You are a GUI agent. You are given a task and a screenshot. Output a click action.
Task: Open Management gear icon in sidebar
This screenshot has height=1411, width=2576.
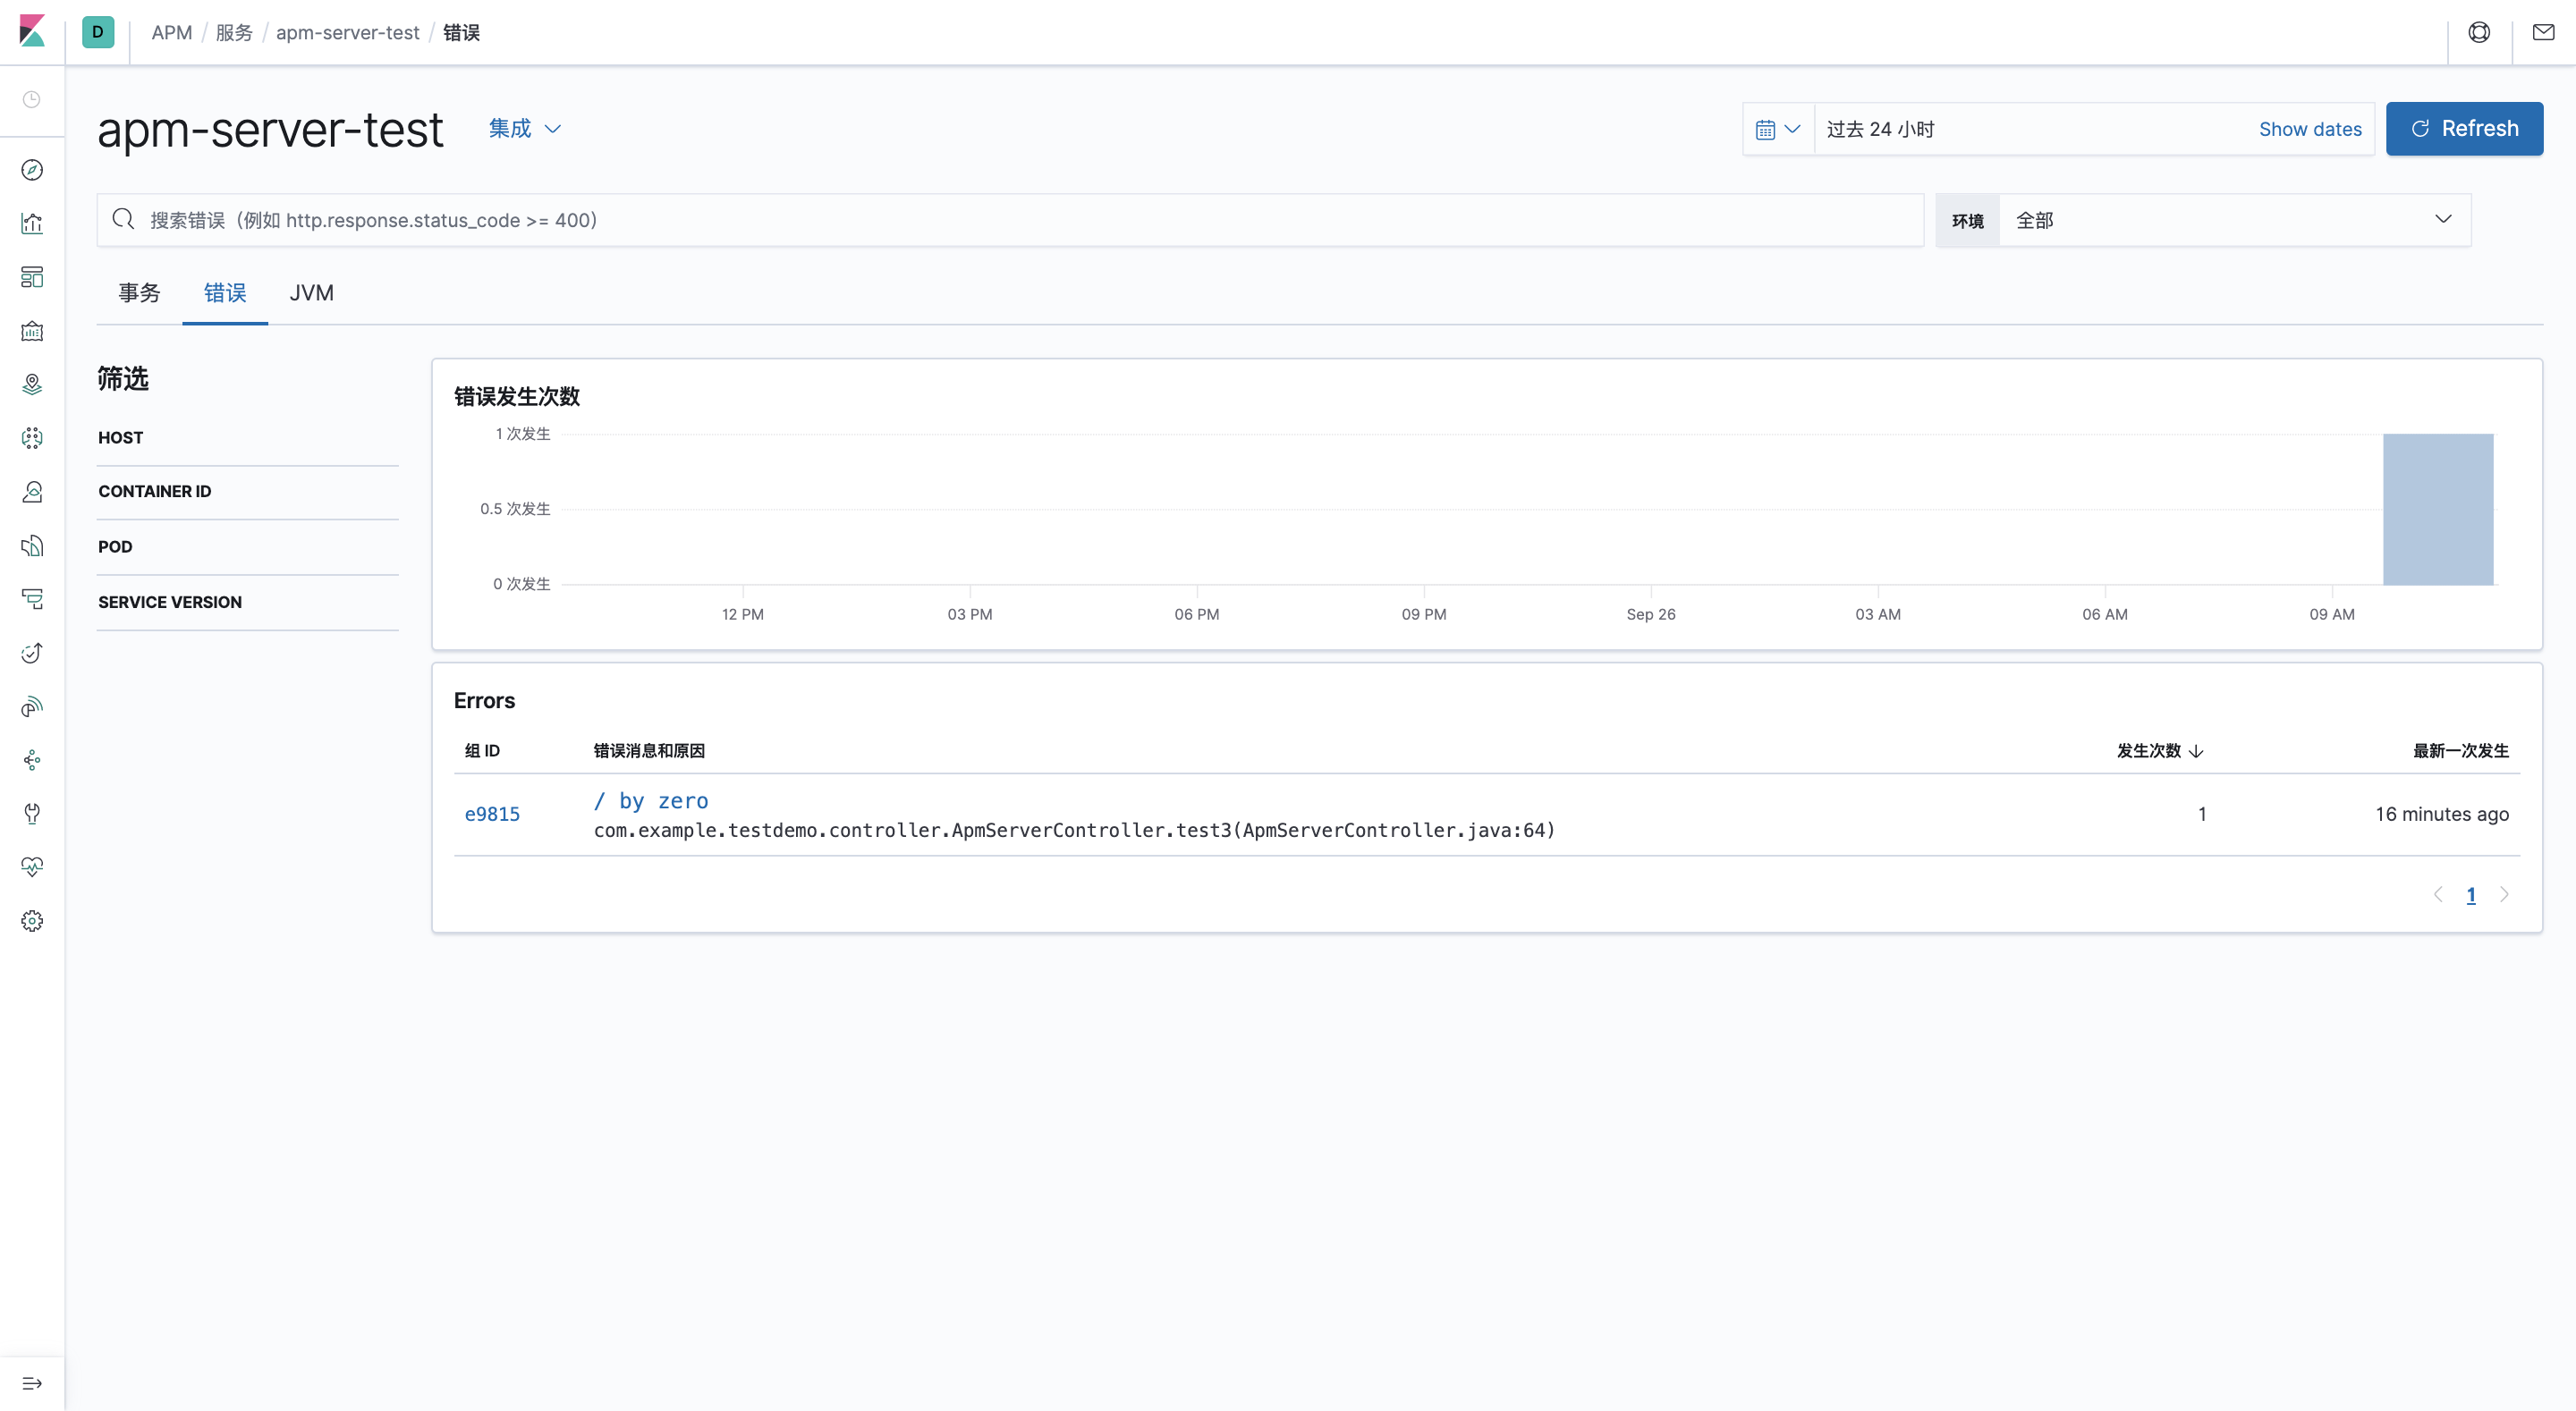[x=32, y=920]
